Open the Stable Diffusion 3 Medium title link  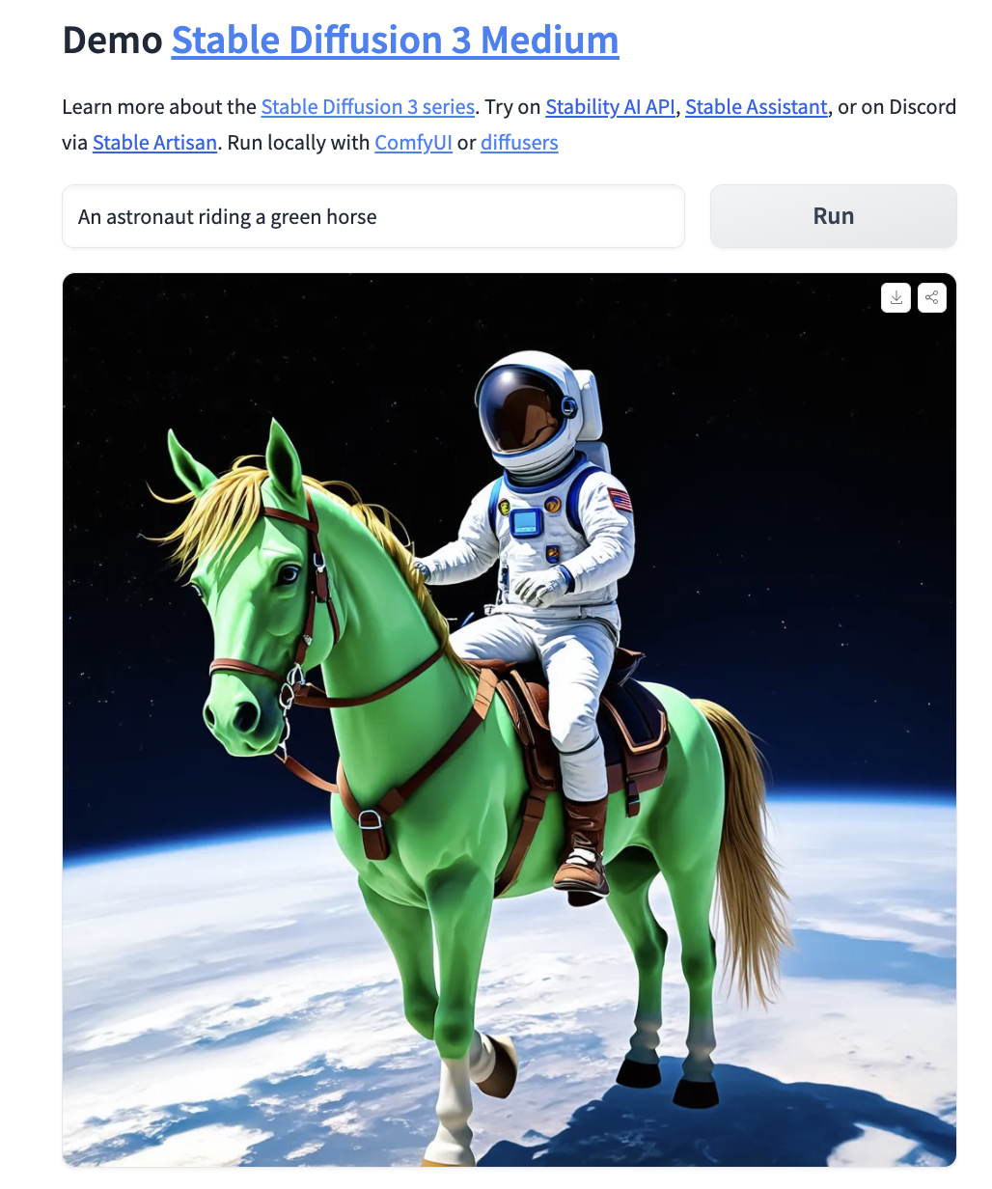point(395,41)
